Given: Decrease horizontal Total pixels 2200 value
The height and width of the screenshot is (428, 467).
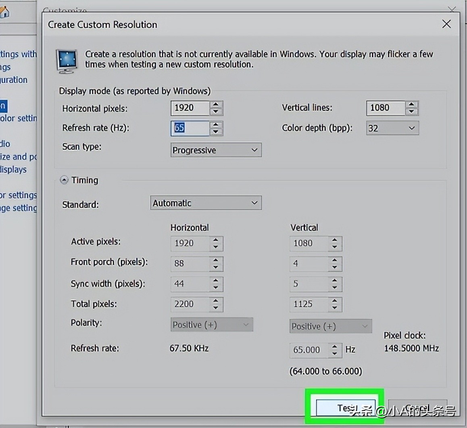Looking at the screenshot, I should tap(216, 308).
